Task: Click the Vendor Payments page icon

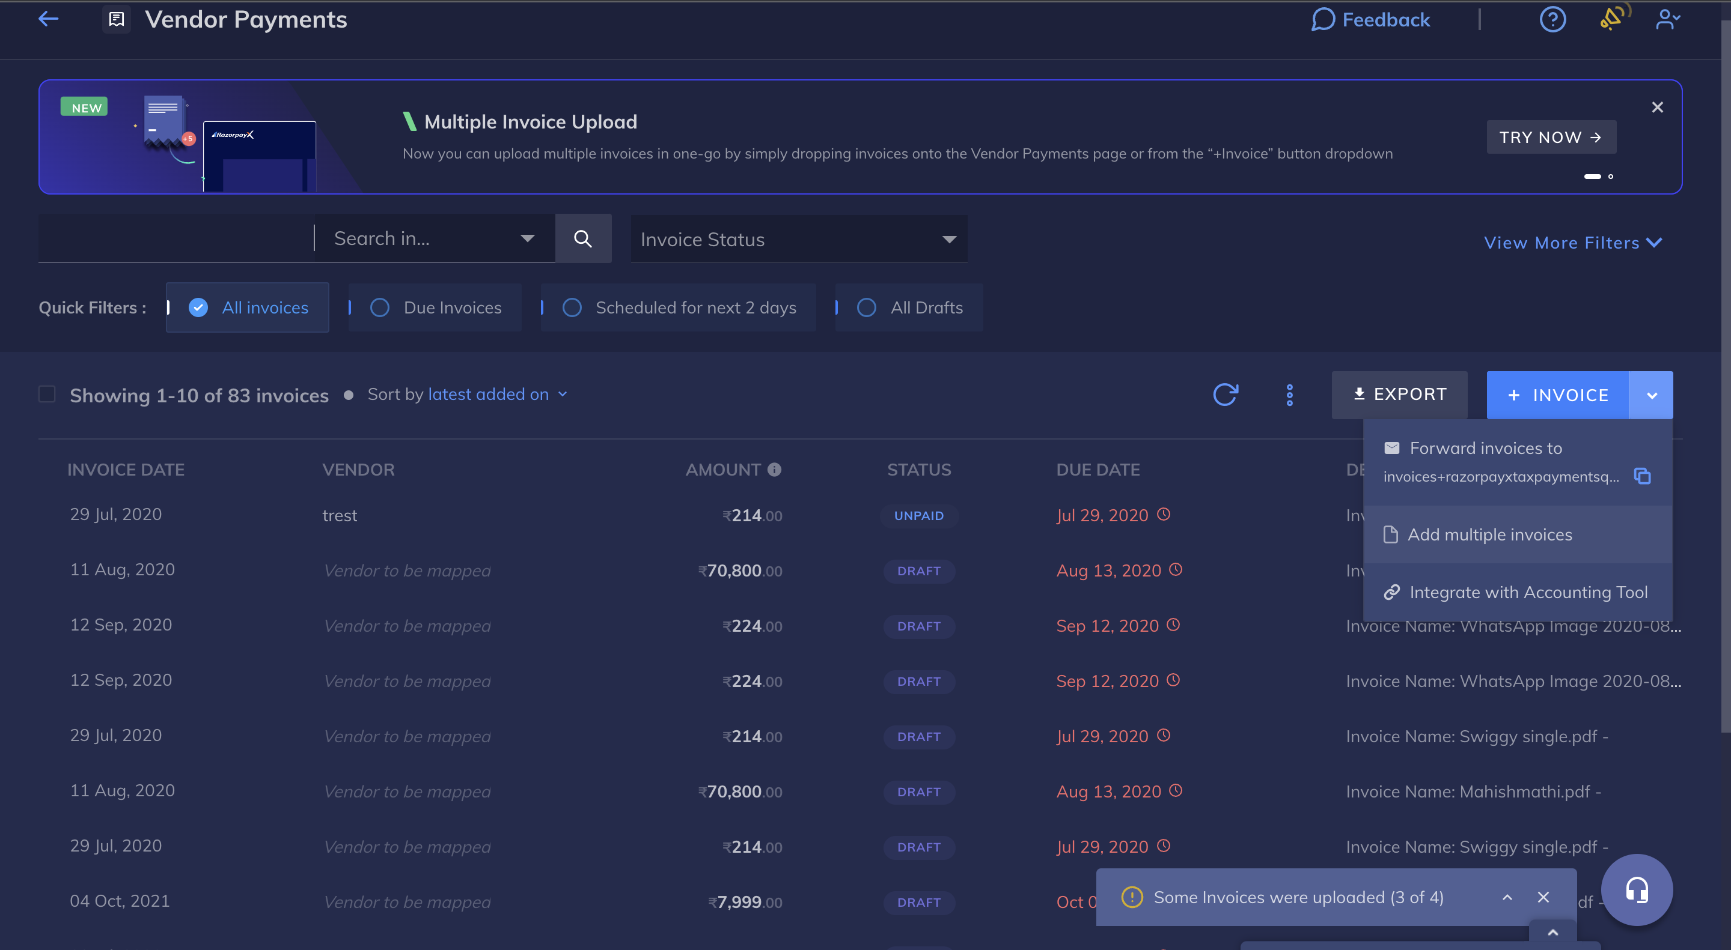Action: coord(116,19)
